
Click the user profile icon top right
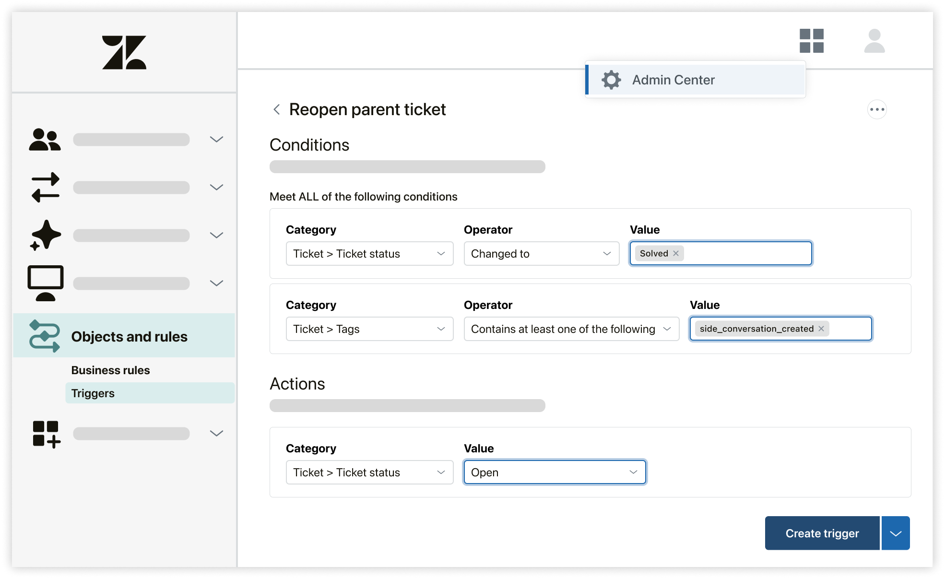coord(875,42)
